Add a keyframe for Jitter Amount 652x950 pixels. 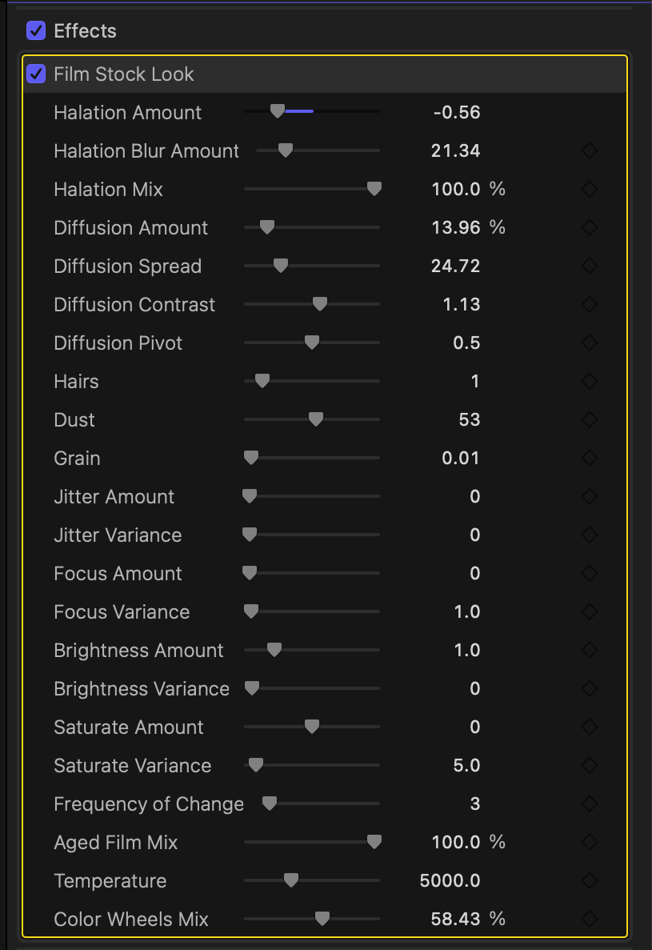pos(589,496)
